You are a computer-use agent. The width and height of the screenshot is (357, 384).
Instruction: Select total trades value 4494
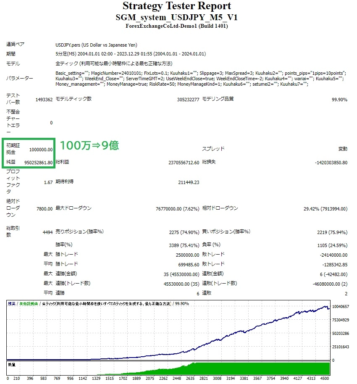point(47,232)
